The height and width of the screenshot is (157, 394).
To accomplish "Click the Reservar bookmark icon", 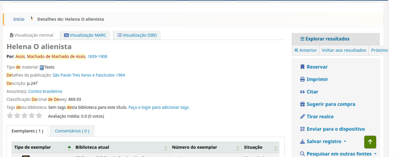I will (302, 67).
